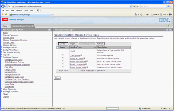Expand the Manage Policies tree node

click(x=2, y=47)
